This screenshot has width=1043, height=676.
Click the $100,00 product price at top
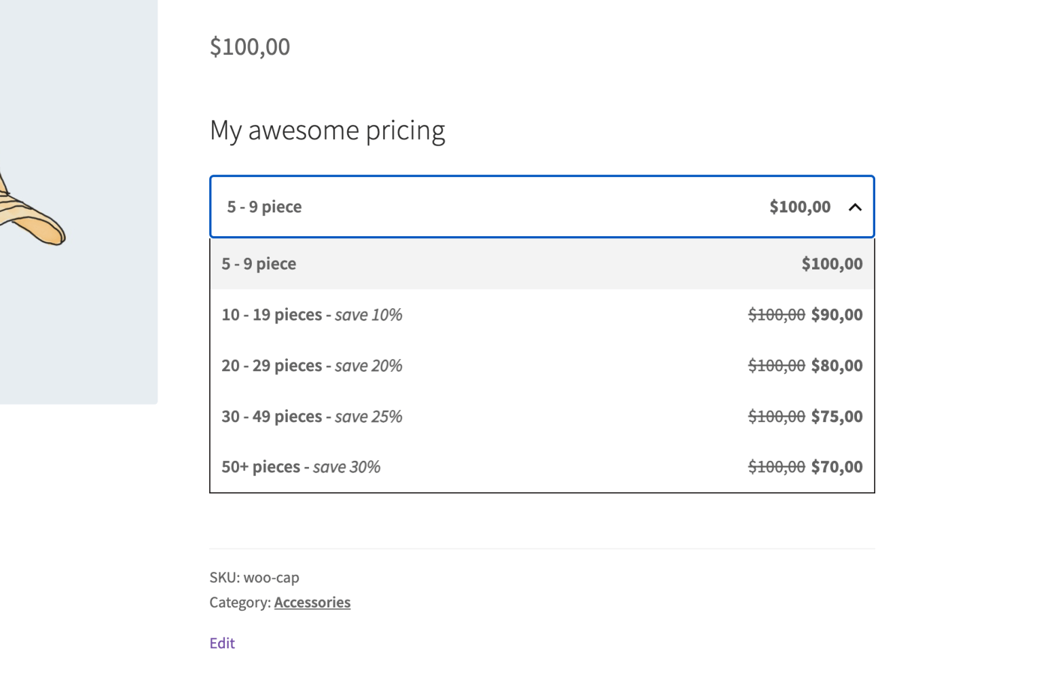pyautogui.click(x=249, y=46)
